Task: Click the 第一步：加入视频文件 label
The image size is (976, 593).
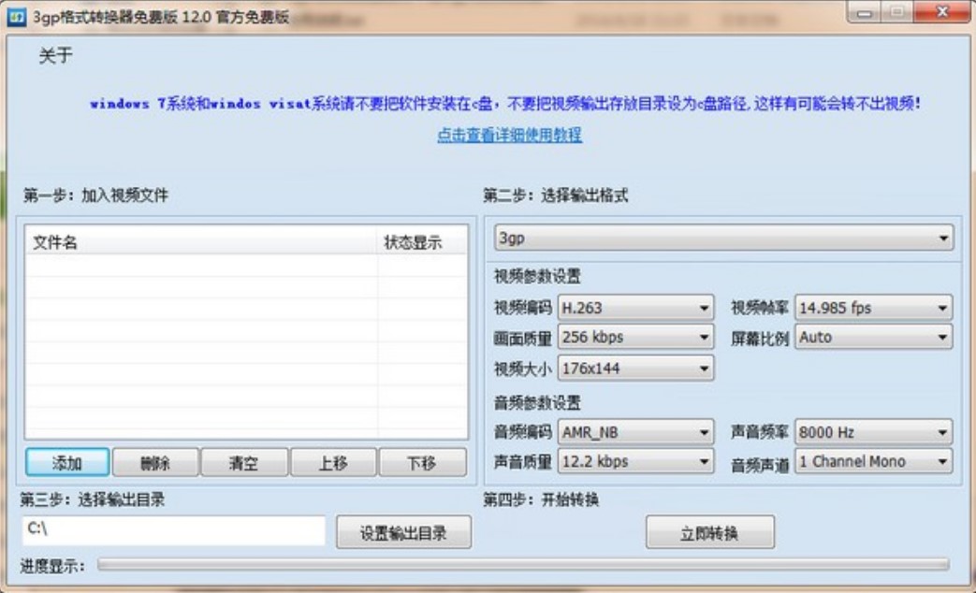Action: coord(95,195)
